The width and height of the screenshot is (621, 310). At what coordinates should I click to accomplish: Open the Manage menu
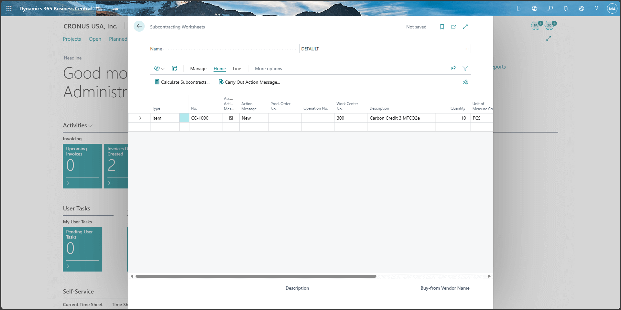(198, 69)
